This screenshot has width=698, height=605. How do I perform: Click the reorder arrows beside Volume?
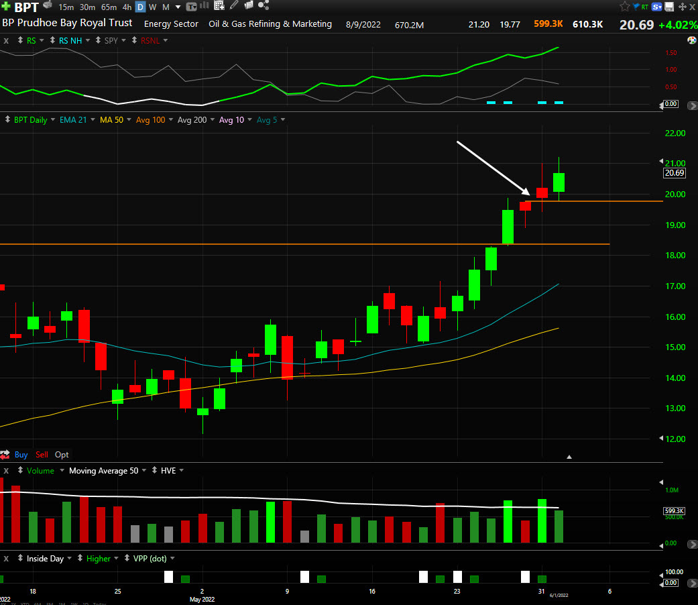pyautogui.click(x=21, y=470)
